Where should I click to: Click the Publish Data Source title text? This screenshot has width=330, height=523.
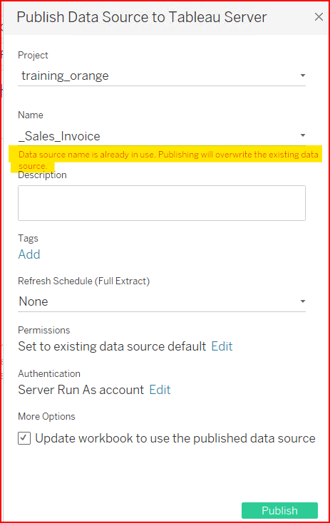point(142,17)
